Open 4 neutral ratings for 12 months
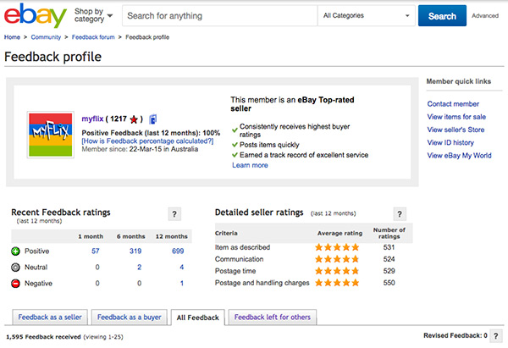This screenshot has width=508, height=348. point(182,268)
